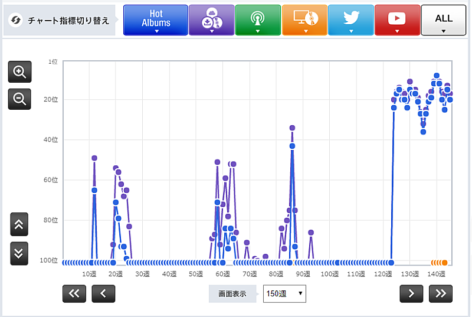
Task: Toggle the purple download metric button
Action: 211,20
